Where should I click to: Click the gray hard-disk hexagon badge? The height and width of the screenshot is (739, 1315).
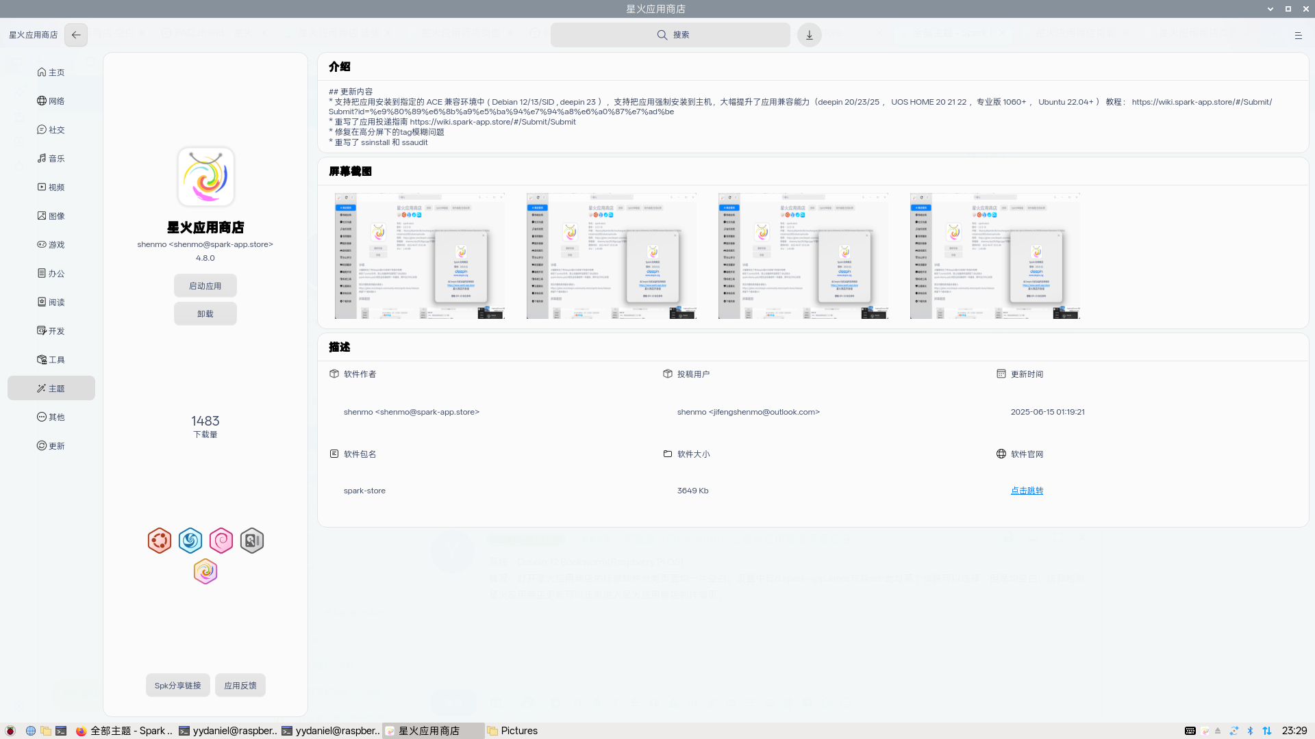[252, 541]
